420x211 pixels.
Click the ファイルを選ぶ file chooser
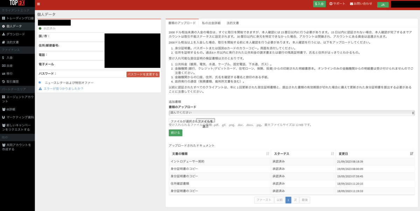coord(205,121)
